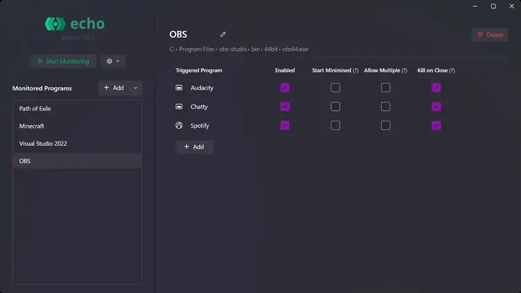
Task: Uncheck Kill on Close for Chatty
Action: 436,107
